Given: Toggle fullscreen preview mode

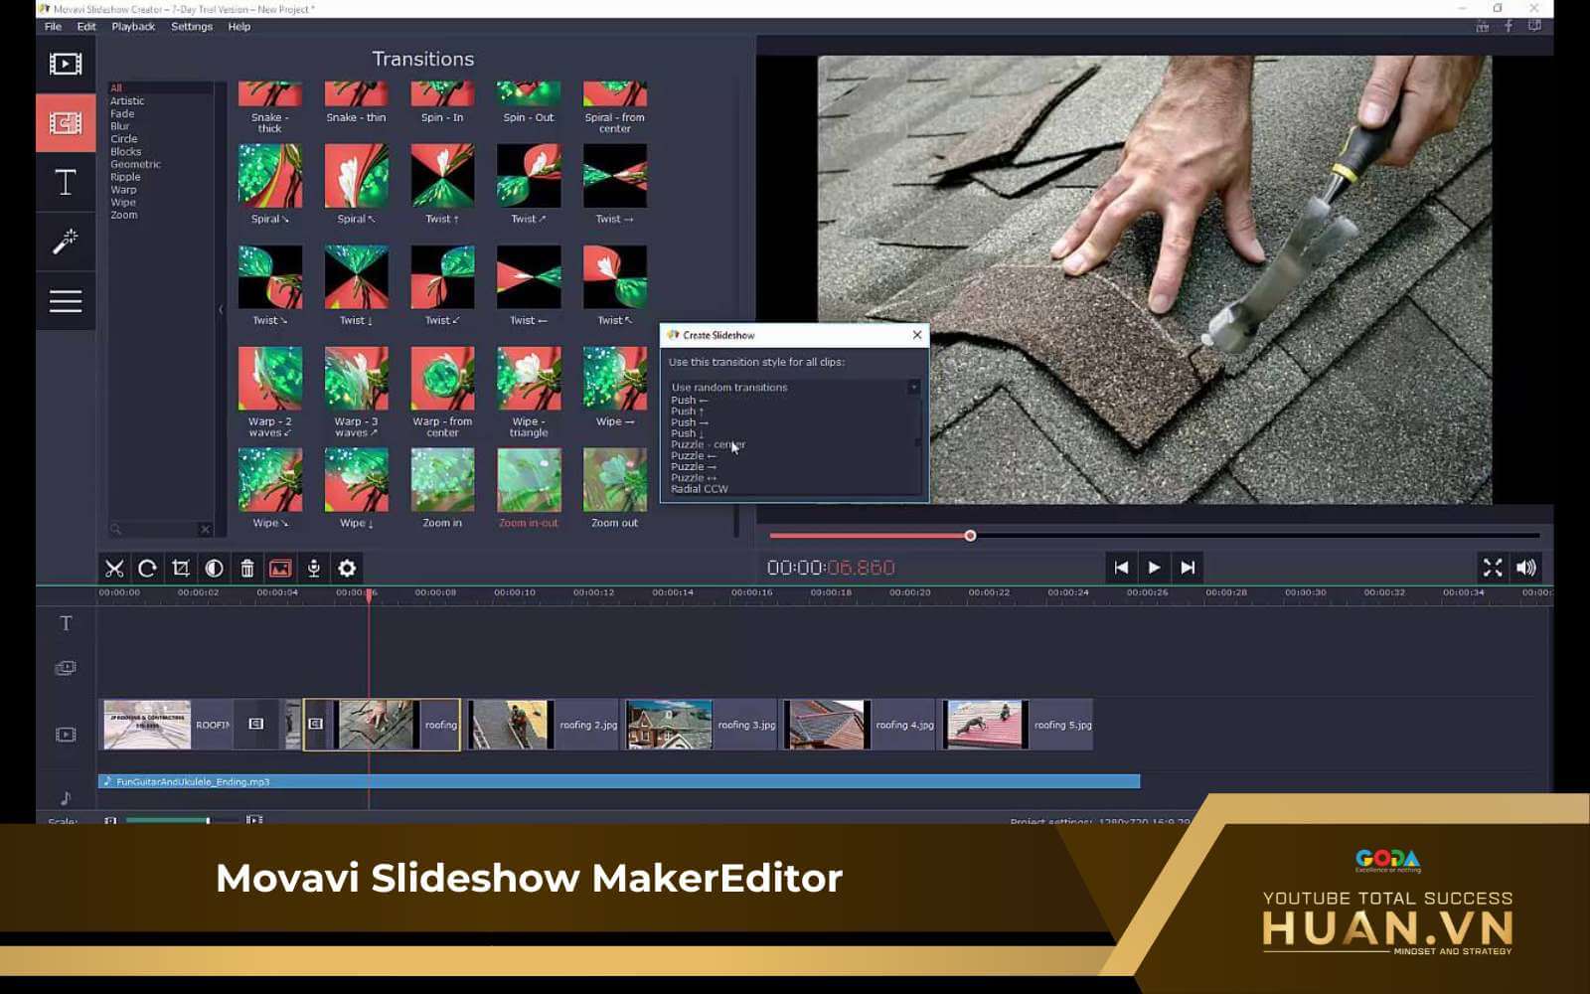Looking at the screenshot, I should (1493, 568).
